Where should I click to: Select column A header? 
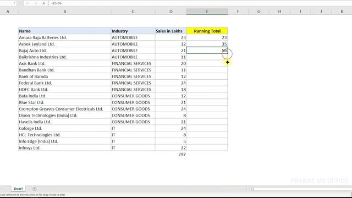(8, 12)
